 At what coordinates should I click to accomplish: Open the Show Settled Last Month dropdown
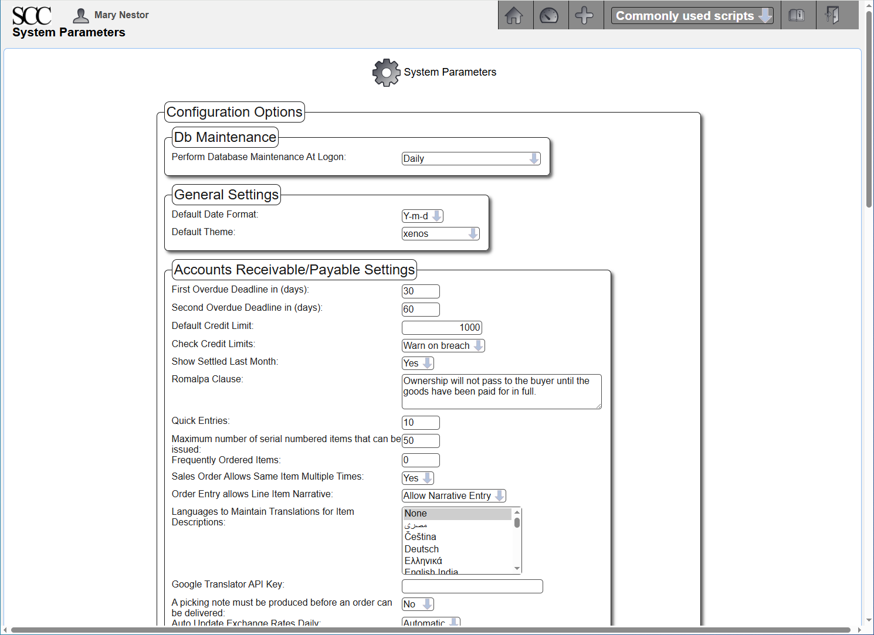pos(418,363)
